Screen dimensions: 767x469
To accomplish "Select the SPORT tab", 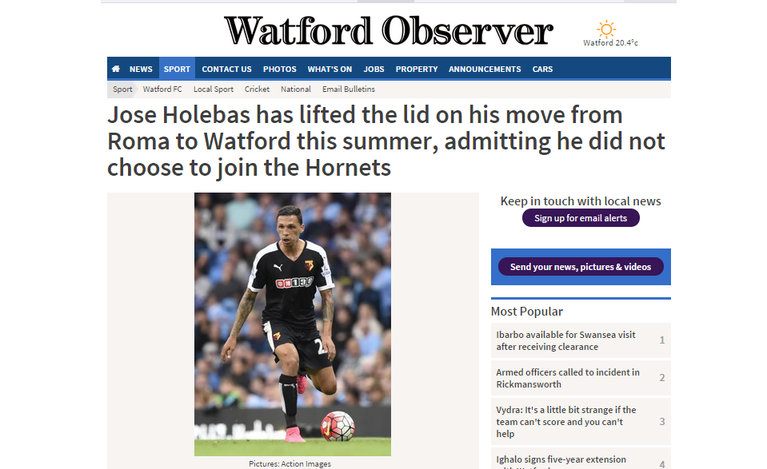I will (x=177, y=69).
